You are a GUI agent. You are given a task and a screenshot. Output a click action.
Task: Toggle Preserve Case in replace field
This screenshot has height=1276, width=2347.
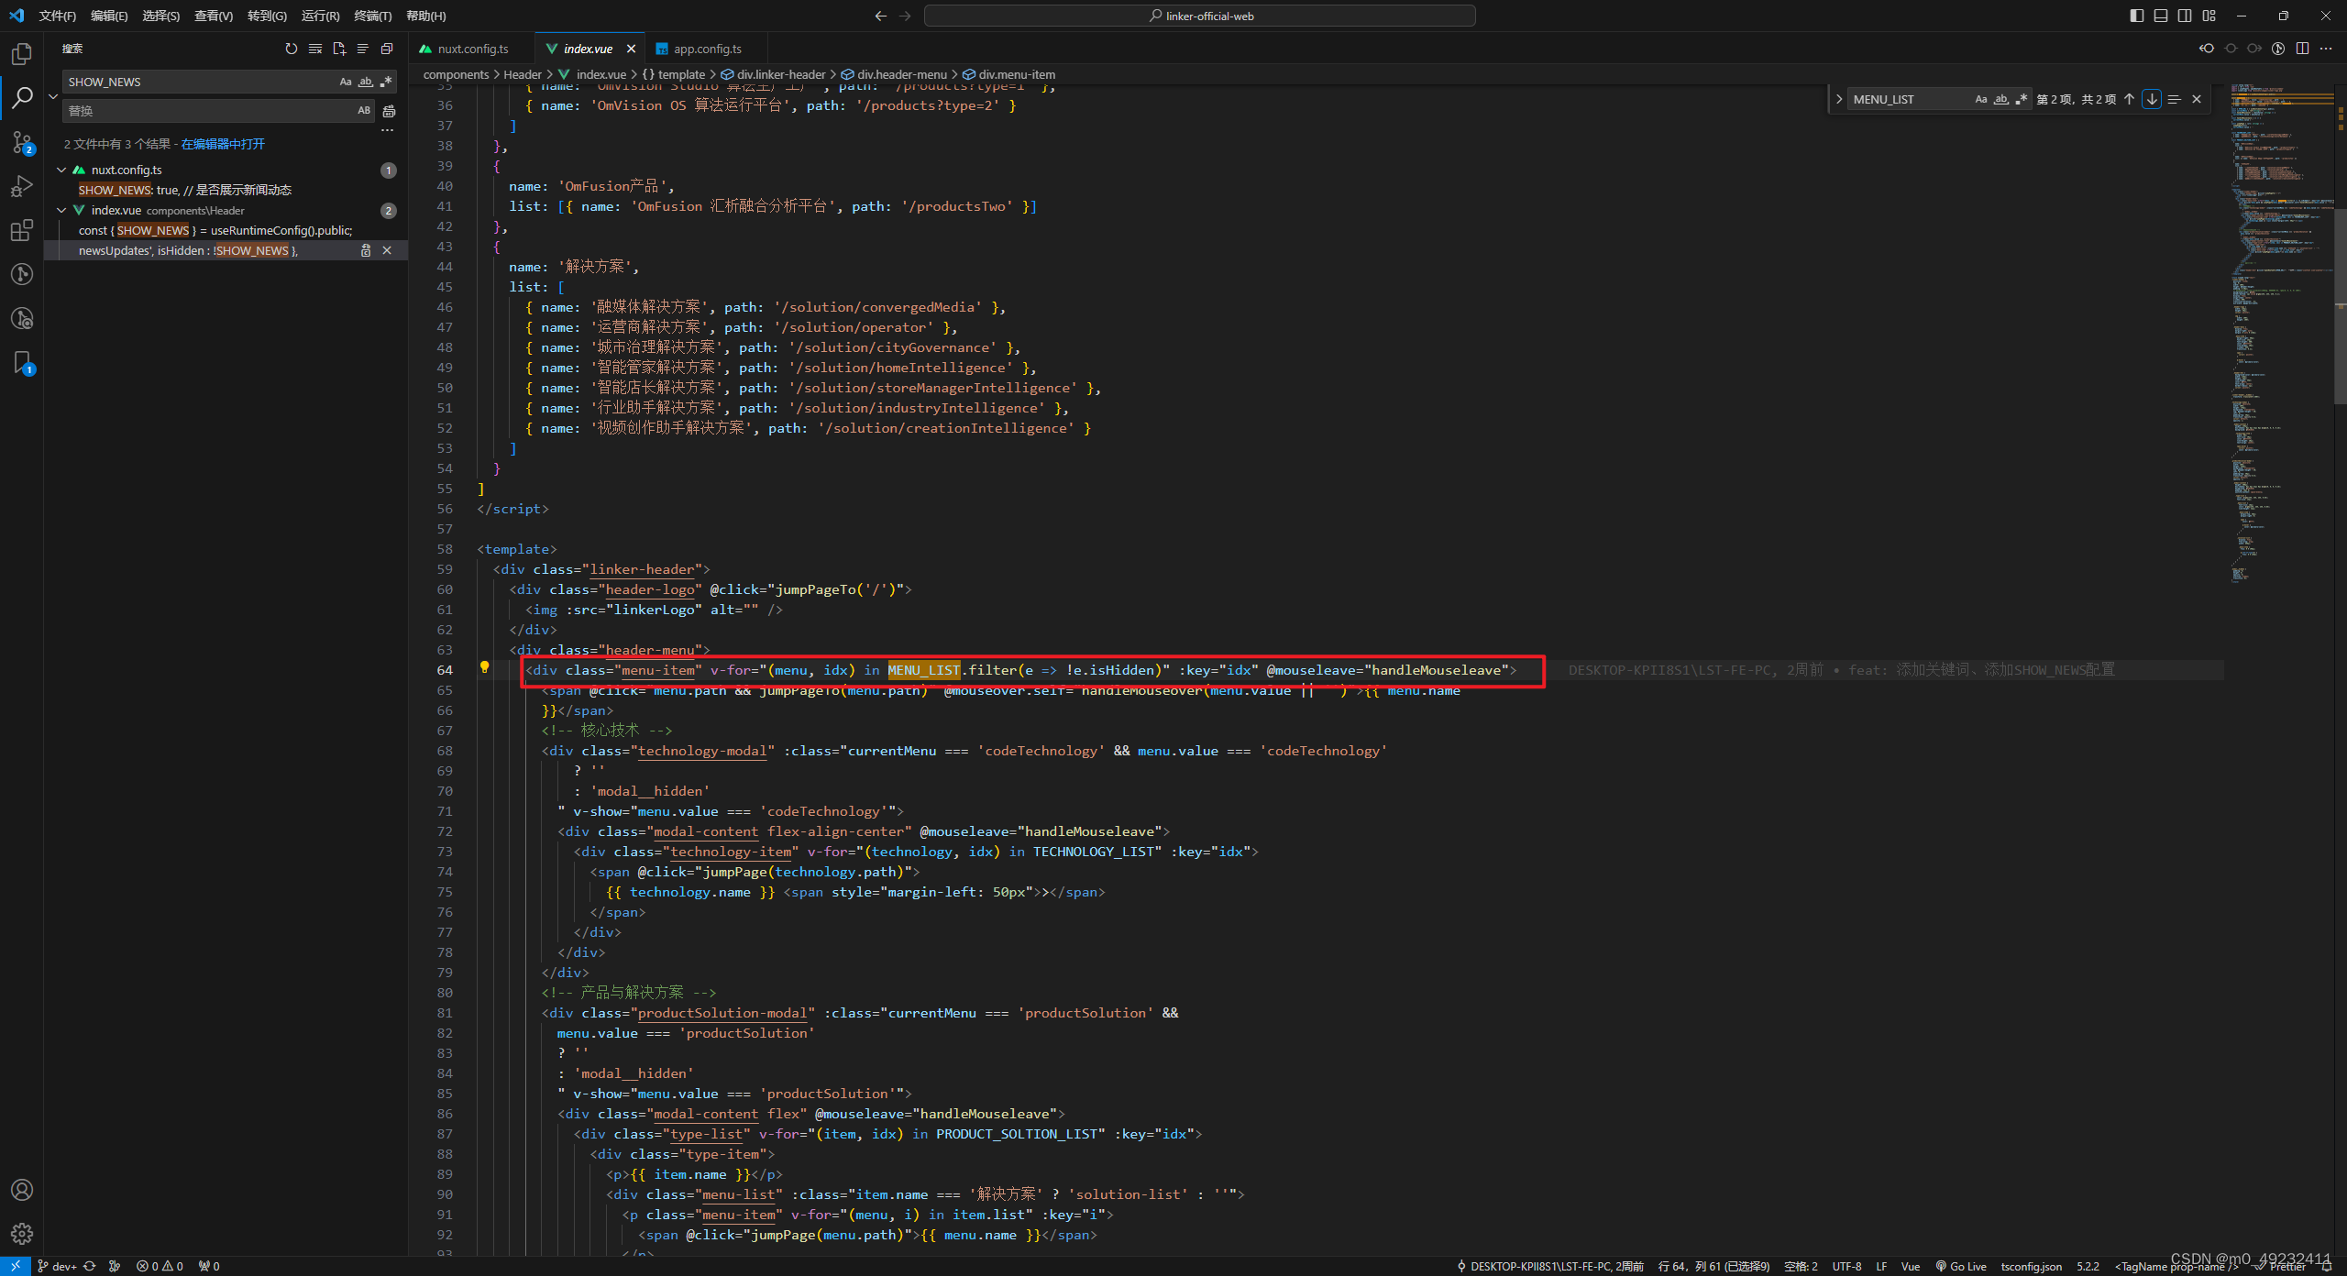364,111
